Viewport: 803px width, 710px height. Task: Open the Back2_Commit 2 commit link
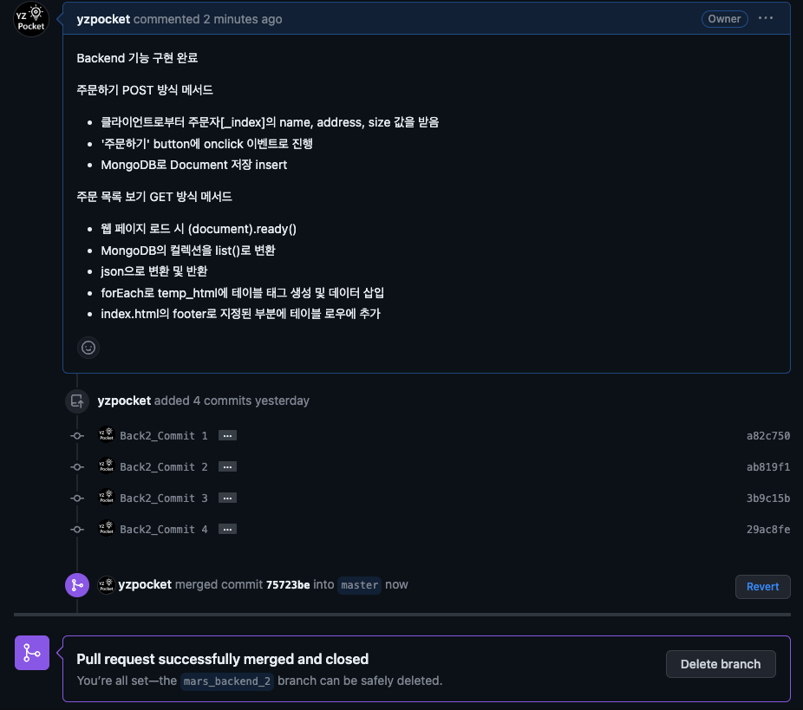(164, 467)
